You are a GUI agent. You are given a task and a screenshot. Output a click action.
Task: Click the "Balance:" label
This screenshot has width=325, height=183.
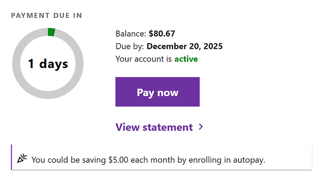(x=131, y=34)
